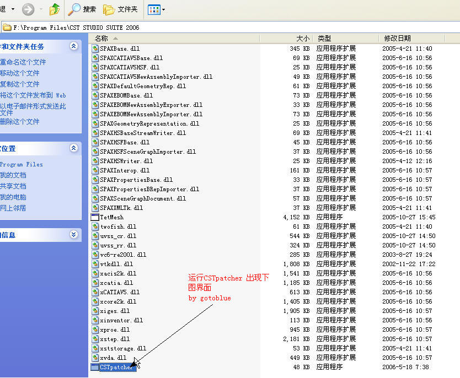Select file name xacis2k.dll
Screen dimensions: 460x378
tap(118, 273)
